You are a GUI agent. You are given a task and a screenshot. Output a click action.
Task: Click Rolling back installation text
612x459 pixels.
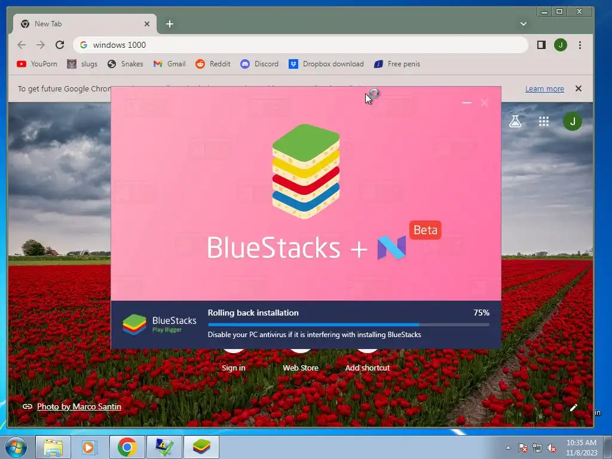pos(253,313)
